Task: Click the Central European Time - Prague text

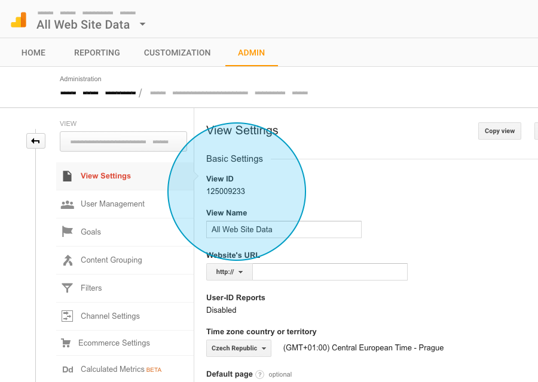Action: (x=363, y=348)
